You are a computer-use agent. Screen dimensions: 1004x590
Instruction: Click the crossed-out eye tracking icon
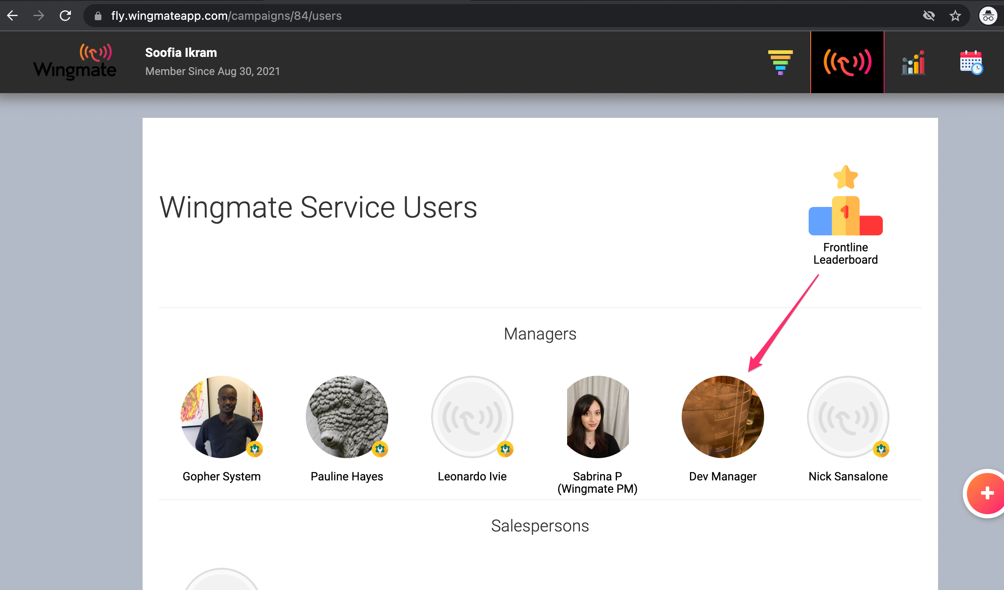coord(929,16)
